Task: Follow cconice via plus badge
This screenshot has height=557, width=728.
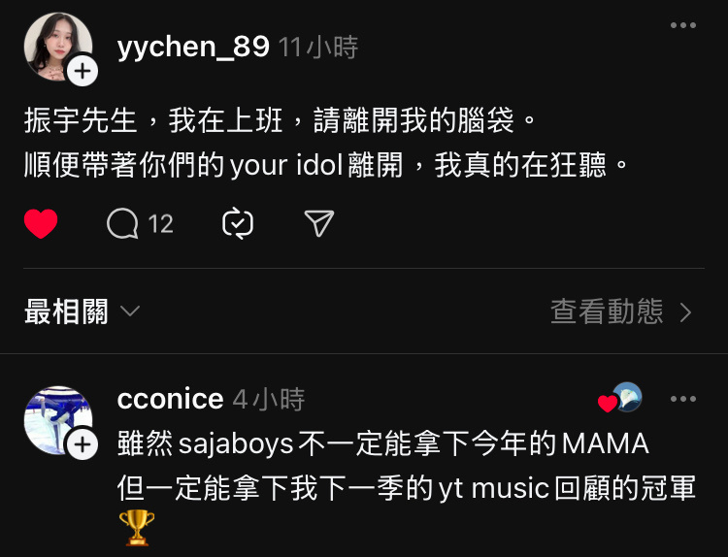Action: pos(83,444)
